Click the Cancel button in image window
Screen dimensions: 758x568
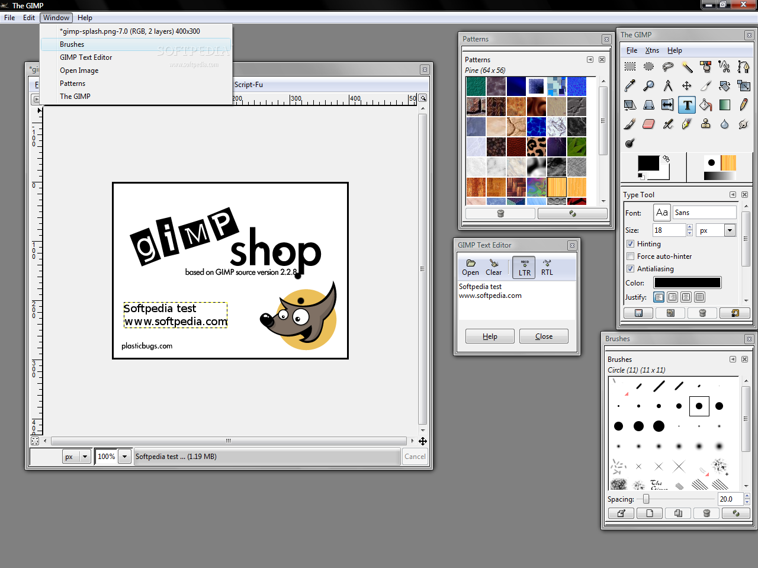[415, 457]
